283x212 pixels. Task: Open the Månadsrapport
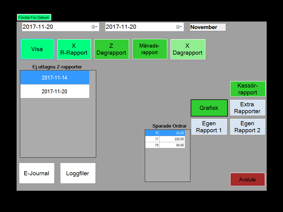150,49
